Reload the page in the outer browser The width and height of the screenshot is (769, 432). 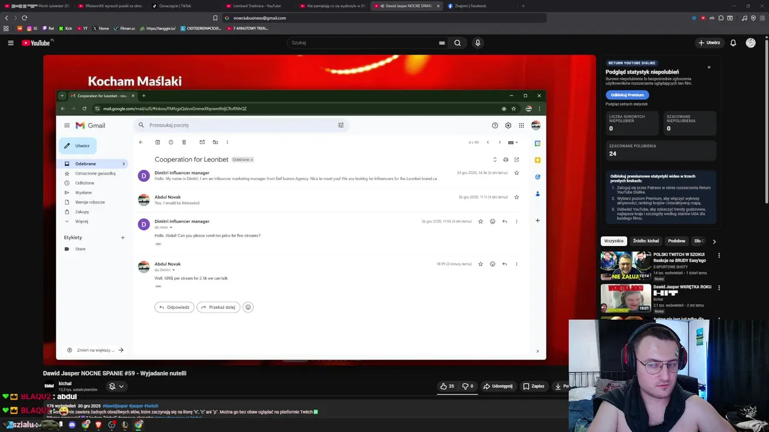(24, 18)
